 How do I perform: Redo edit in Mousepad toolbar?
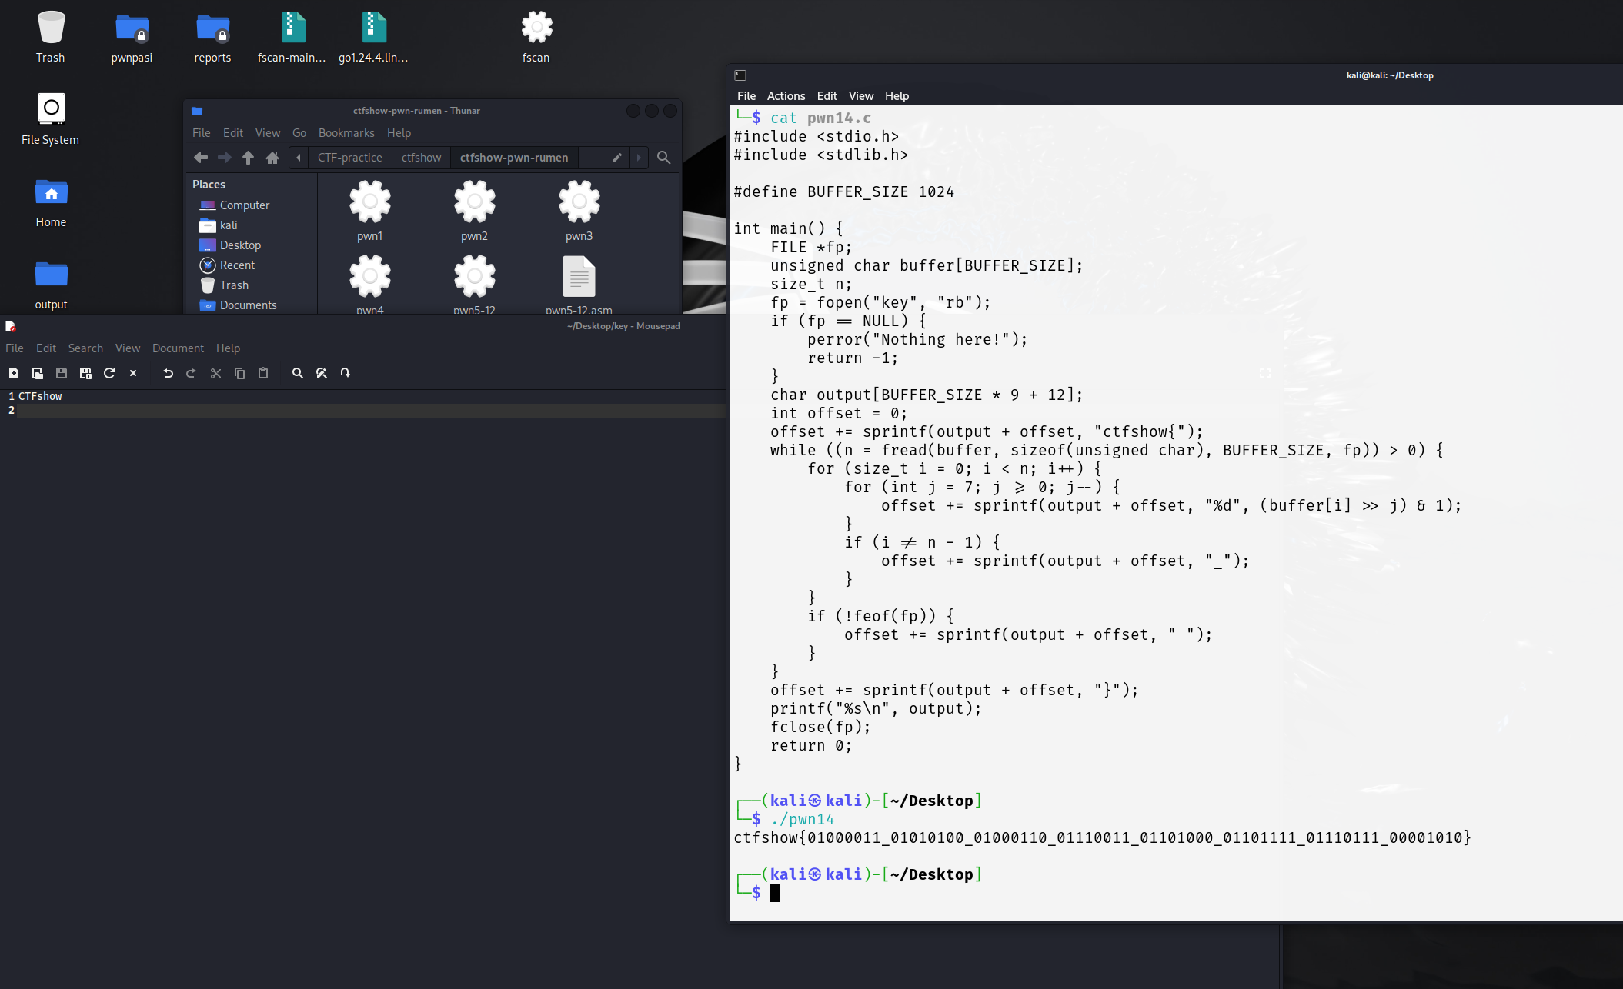click(x=191, y=373)
